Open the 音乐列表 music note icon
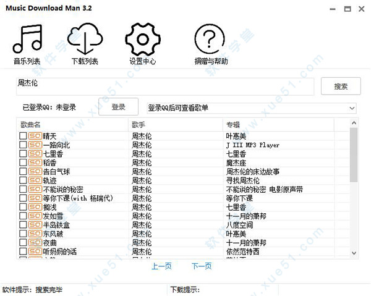 pyautogui.click(x=27, y=39)
